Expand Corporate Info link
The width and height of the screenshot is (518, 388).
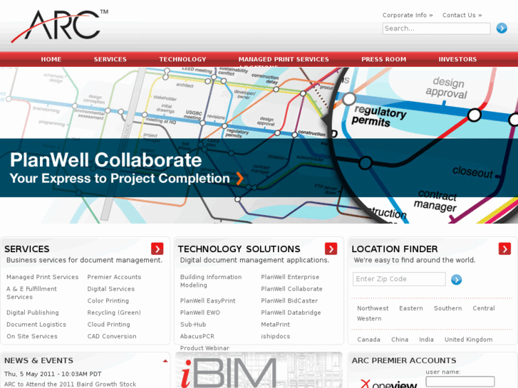tap(408, 15)
